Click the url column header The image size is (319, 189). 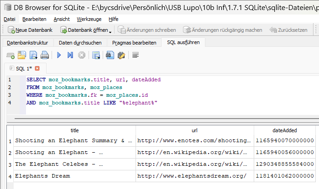click(x=195, y=130)
